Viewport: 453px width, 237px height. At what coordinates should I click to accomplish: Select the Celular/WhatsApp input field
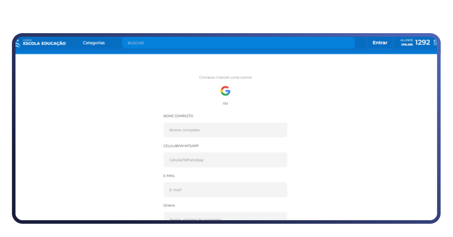coord(225,160)
